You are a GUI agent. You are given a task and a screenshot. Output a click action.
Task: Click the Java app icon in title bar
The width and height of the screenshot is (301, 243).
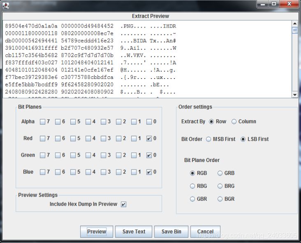pos(6,6)
